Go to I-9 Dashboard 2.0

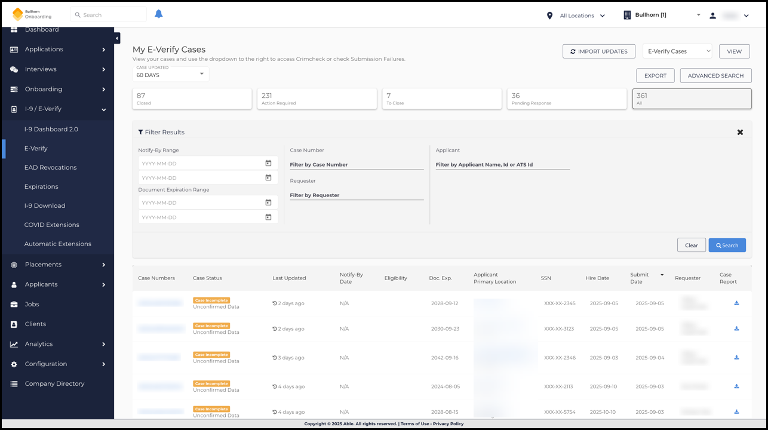51,129
